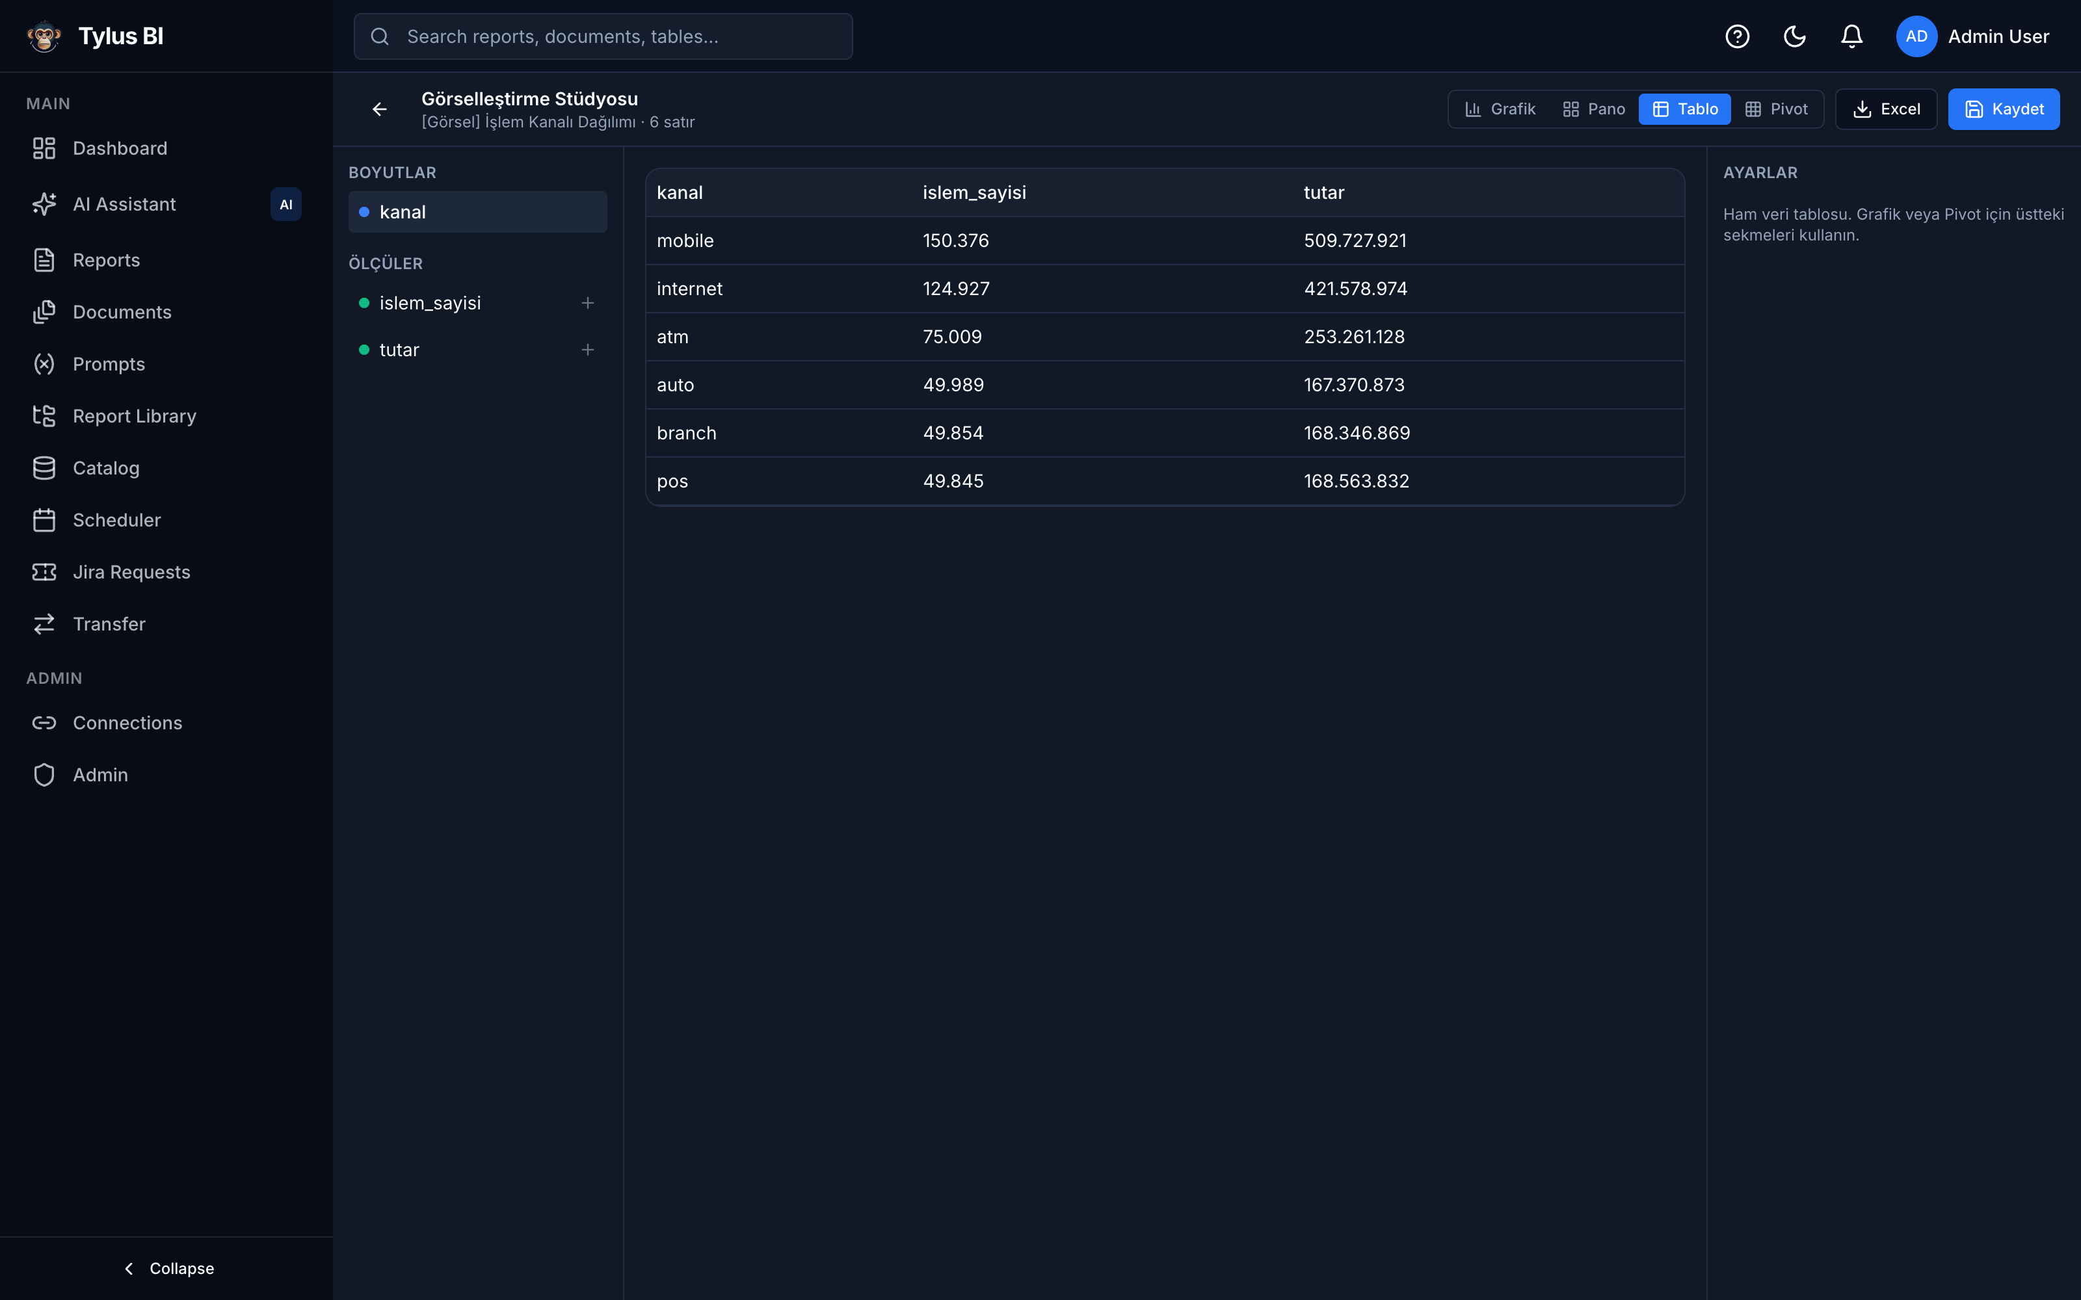Screen dimensions: 2081x1300
Task: Open the help question mark icon
Action: 1737,36
